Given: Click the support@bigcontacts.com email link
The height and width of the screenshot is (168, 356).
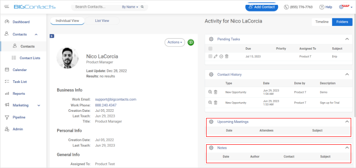Looking at the screenshot, I should (x=116, y=99).
